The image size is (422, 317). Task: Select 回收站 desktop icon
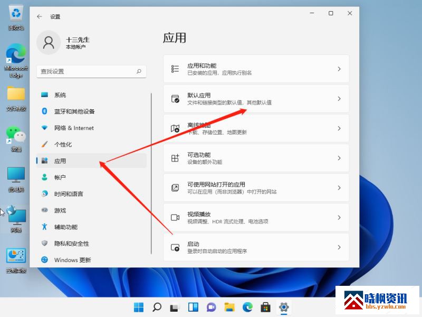click(16, 18)
